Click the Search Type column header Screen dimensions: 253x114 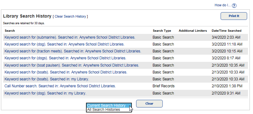162,31
